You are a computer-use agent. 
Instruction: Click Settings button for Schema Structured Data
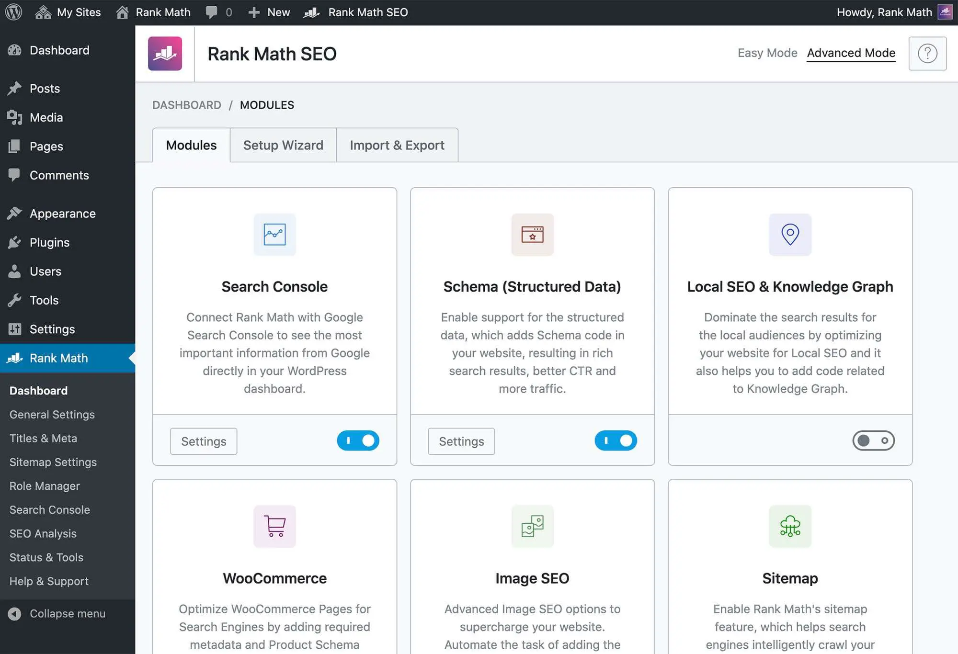coord(461,441)
